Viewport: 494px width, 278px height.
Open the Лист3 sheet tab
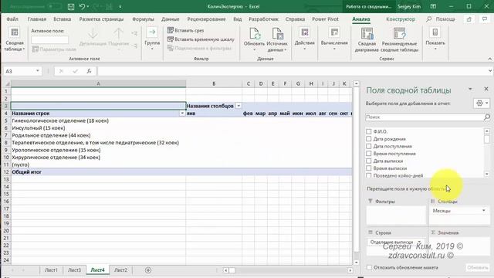74,270
